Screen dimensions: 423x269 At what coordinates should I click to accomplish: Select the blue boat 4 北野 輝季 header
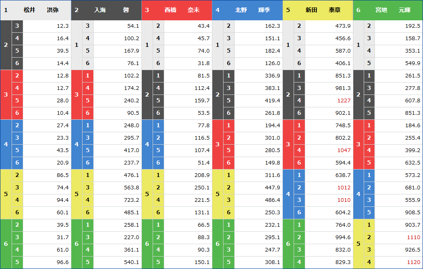(247, 10)
